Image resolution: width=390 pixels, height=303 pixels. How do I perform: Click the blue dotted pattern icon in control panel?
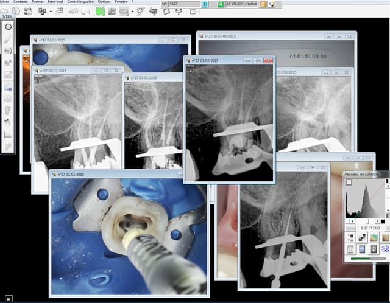coord(385,249)
